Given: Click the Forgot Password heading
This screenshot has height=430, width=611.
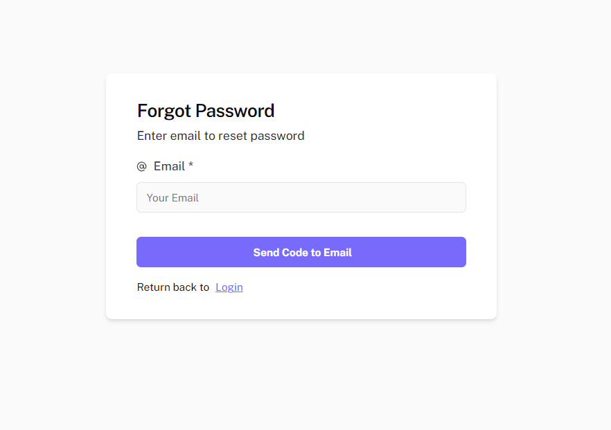Looking at the screenshot, I should click(x=206, y=111).
